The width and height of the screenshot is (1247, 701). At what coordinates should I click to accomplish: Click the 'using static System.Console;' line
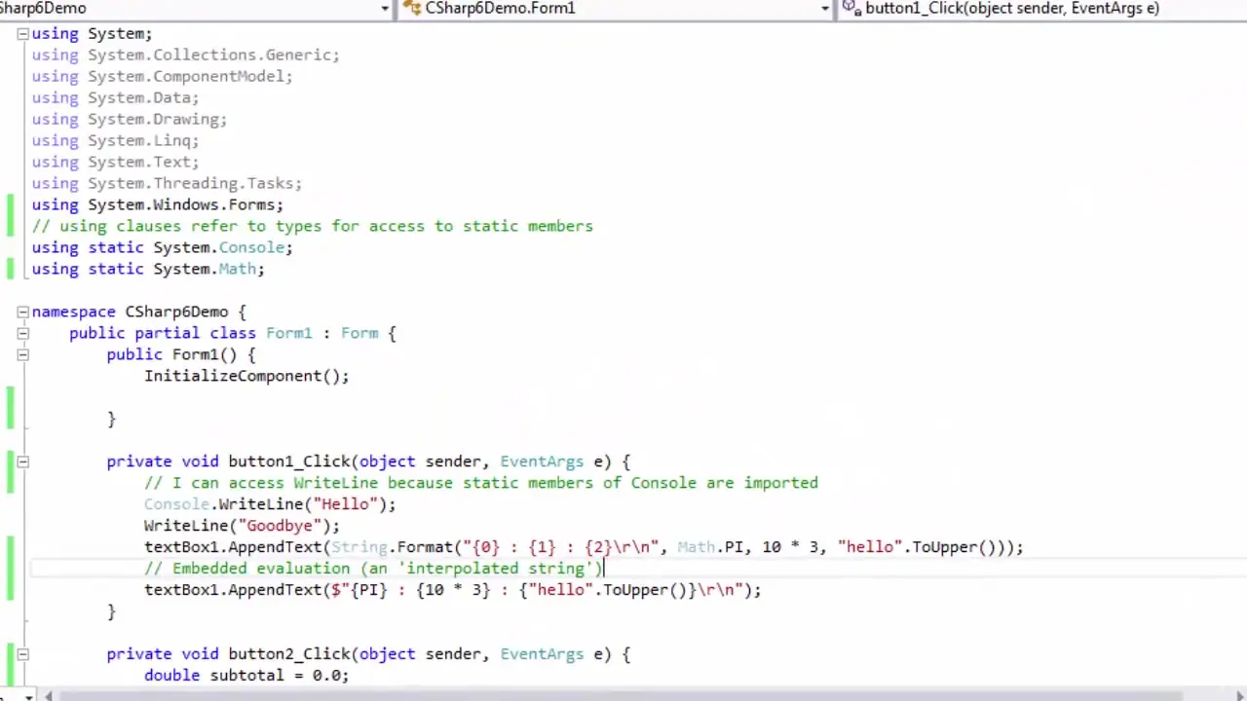(x=162, y=248)
